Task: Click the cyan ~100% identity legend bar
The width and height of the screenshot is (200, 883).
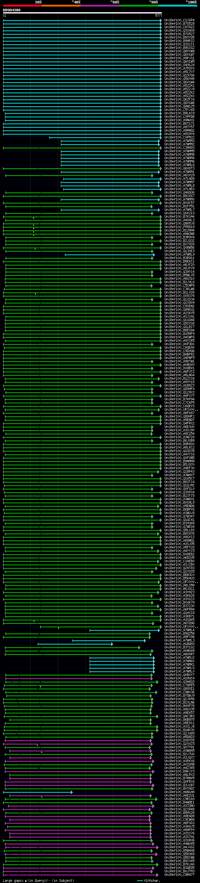Action: (177, 6)
